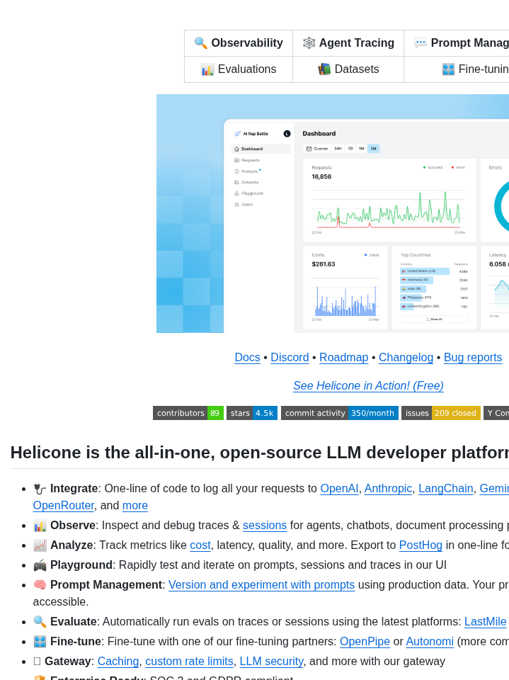The image size is (509, 680).
Task: Open the Datasets table cell
Action: pyautogui.click(x=348, y=69)
